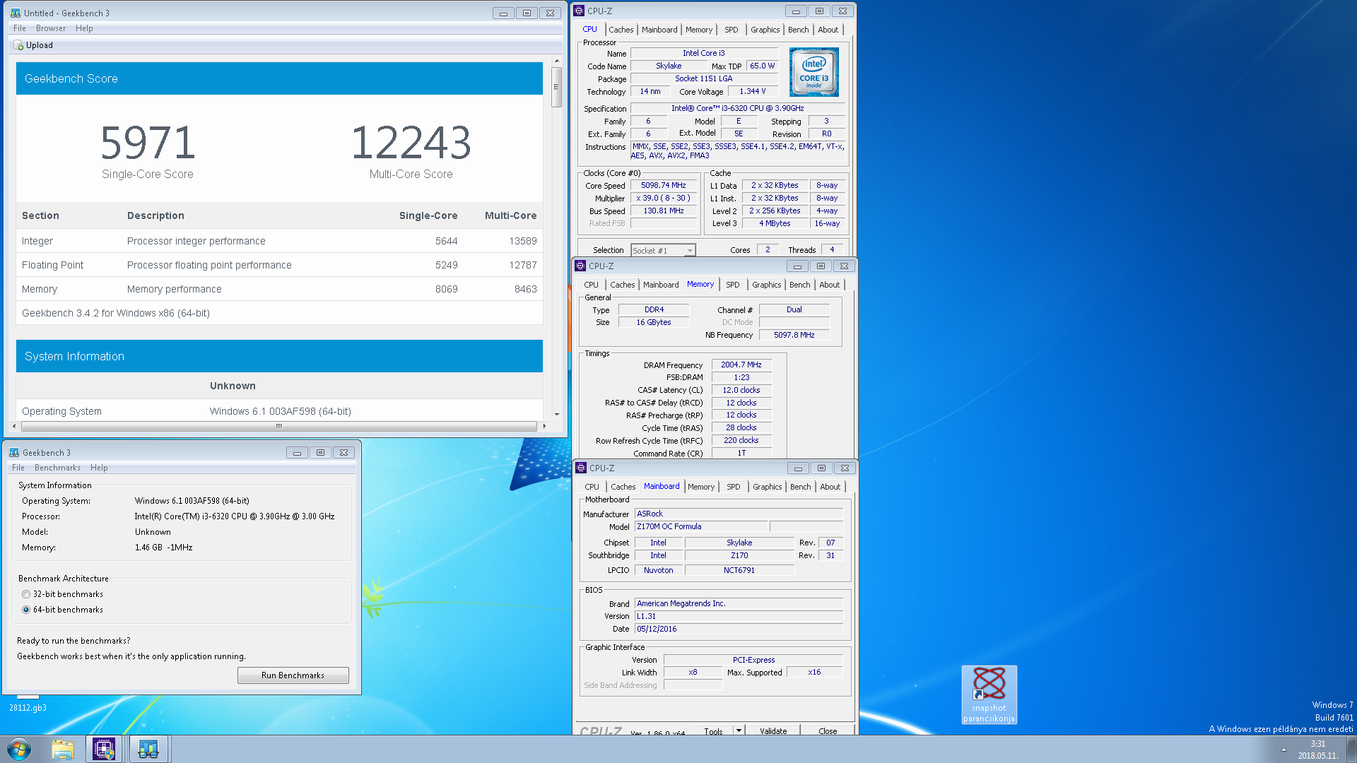Open the Windows Start menu orb
The height and width of the screenshot is (763, 1357).
19,749
